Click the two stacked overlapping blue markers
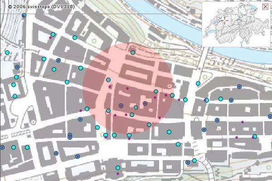 click(70, 136)
